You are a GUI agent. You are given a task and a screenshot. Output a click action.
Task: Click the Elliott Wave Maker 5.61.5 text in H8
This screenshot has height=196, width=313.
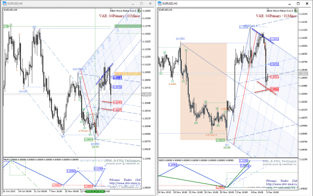coord(123,11)
